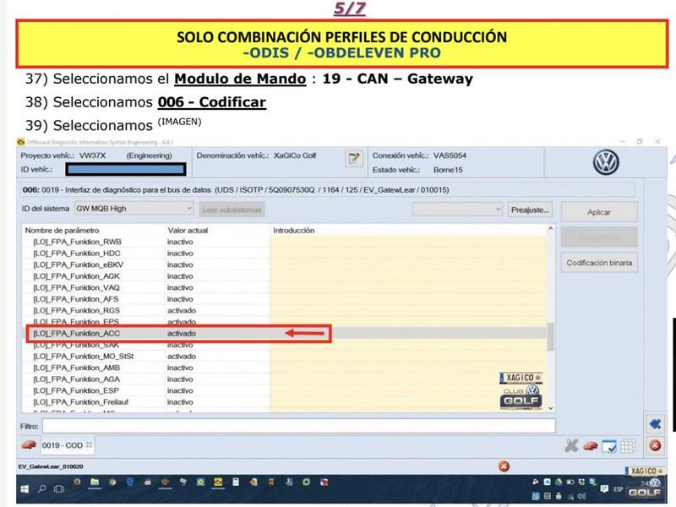
Task: Click the Preajuste... button
Action: coord(530,210)
